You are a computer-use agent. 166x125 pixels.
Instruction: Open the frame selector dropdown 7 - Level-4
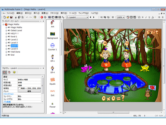[x=77, y=17]
